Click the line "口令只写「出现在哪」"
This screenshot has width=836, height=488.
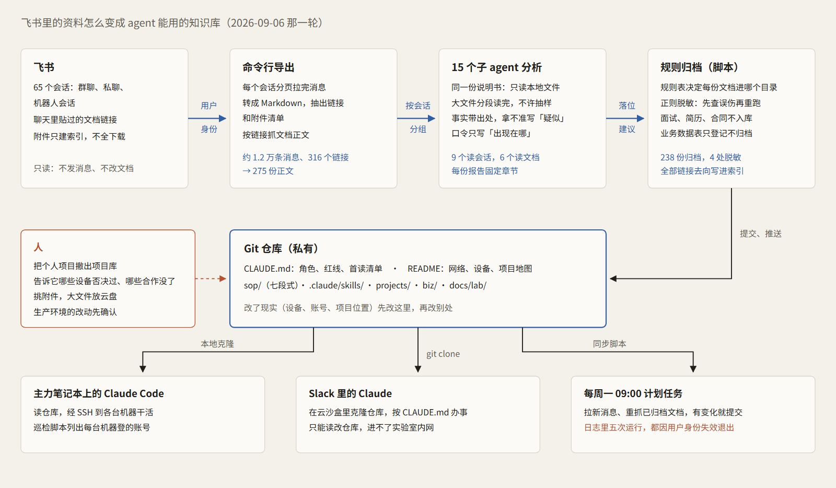pyautogui.click(x=491, y=133)
